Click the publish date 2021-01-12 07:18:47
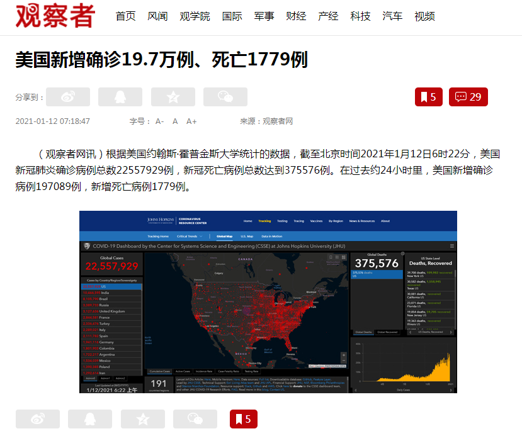This screenshot has height=436, width=522. (53, 121)
